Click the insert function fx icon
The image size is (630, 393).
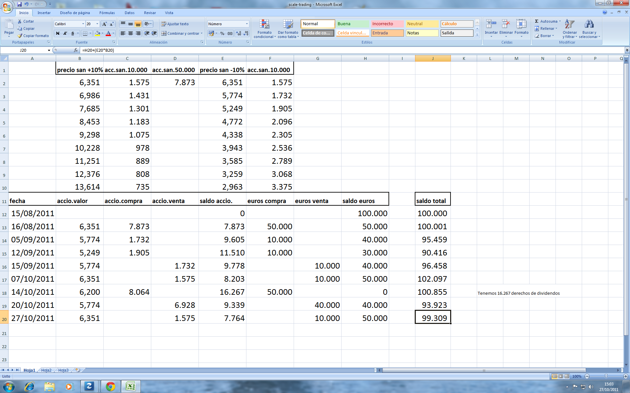point(76,50)
